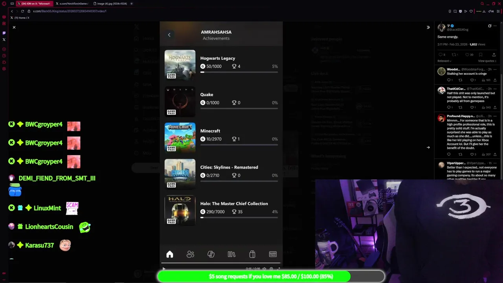This screenshot has width=503, height=283.
Task: Select Cities: Skylines - Remastered title
Action: click(x=229, y=167)
